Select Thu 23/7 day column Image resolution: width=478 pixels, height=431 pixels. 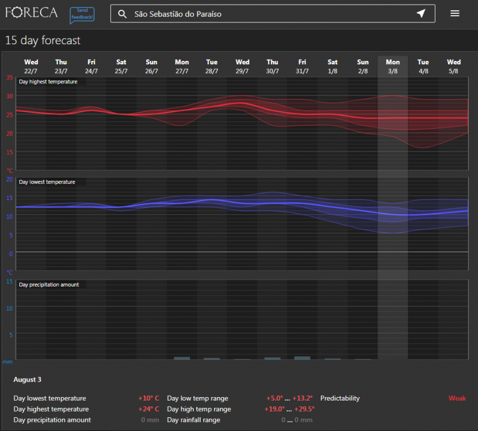click(61, 66)
